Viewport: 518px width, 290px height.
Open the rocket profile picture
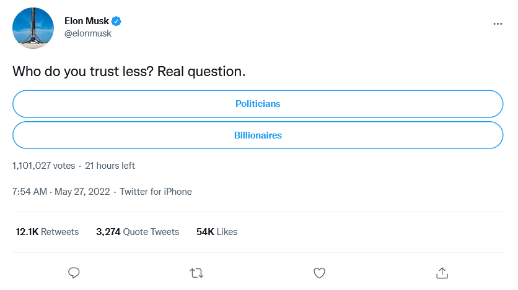pyautogui.click(x=33, y=28)
